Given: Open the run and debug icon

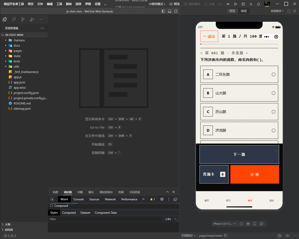Looking at the screenshot, I should pos(32,19).
